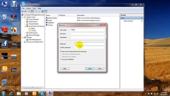Open the Action menu
The height and width of the screenshot is (96, 170).
point(28,8)
